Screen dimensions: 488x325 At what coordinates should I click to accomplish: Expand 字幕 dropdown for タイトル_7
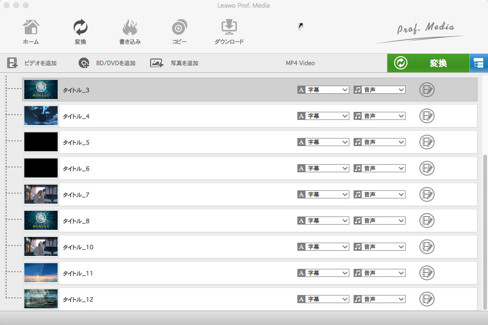point(323,195)
